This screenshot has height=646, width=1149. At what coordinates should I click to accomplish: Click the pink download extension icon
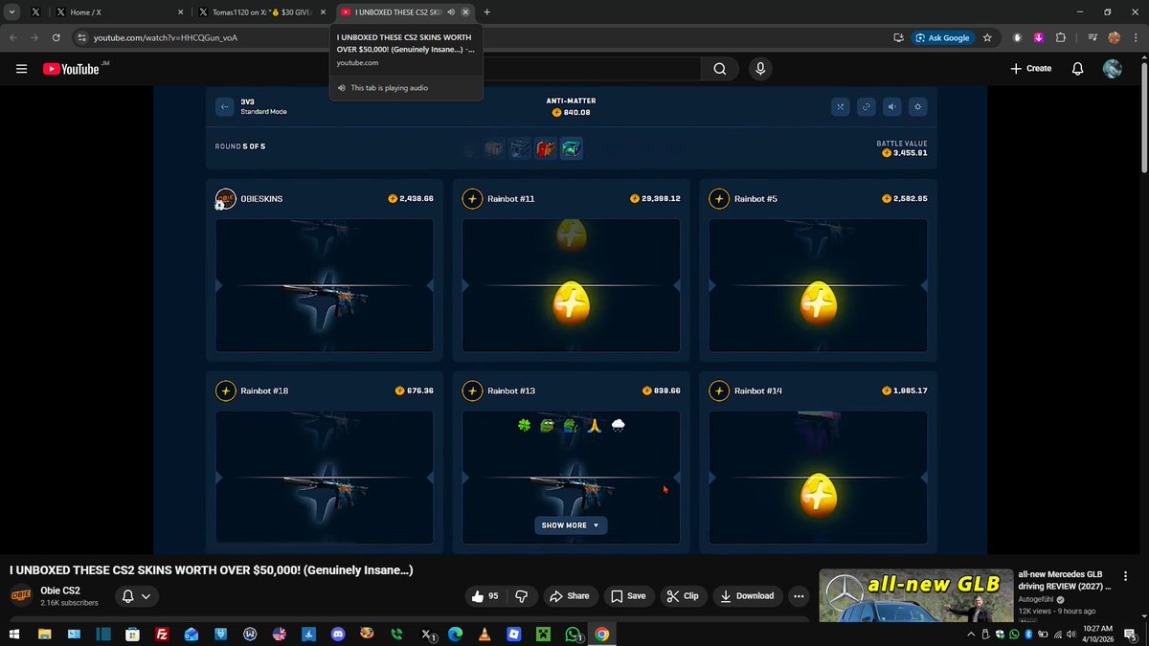tap(1039, 38)
